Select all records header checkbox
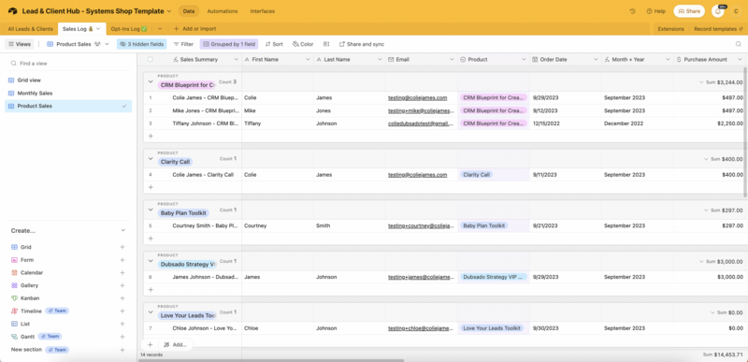Screen dimensions: 748x362 point(151,60)
